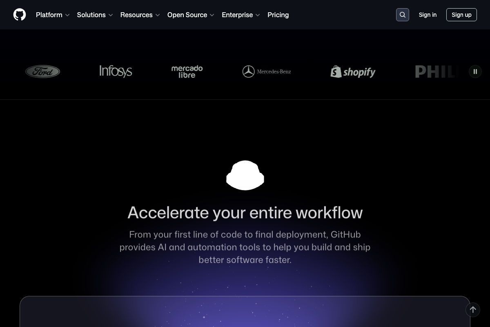Click the Copilot mascot head image
Image resolution: width=490 pixels, height=327 pixels.
245,175
